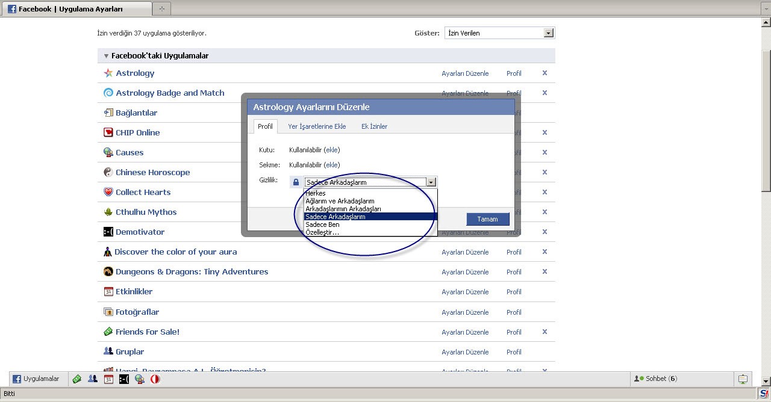Choose Özelleştir… option

(x=370, y=232)
